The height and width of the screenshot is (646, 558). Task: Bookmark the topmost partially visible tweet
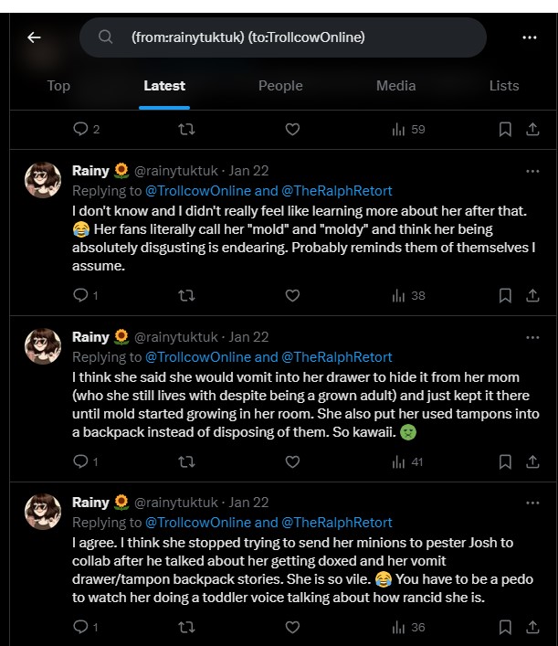click(505, 130)
